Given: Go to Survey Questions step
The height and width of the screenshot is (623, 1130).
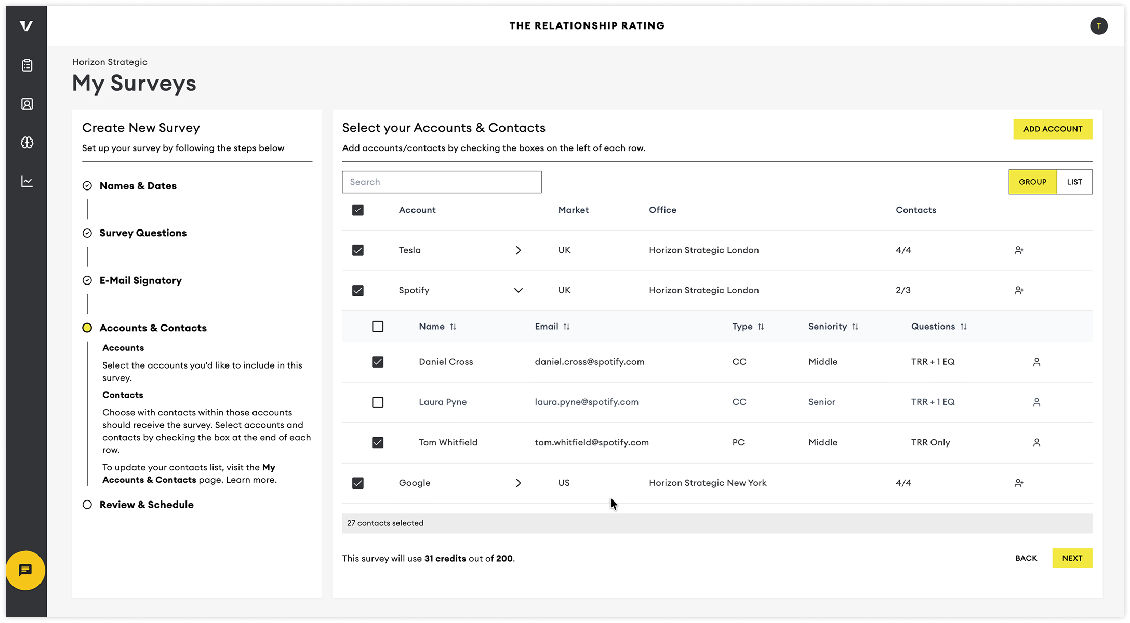Looking at the screenshot, I should pos(143,233).
